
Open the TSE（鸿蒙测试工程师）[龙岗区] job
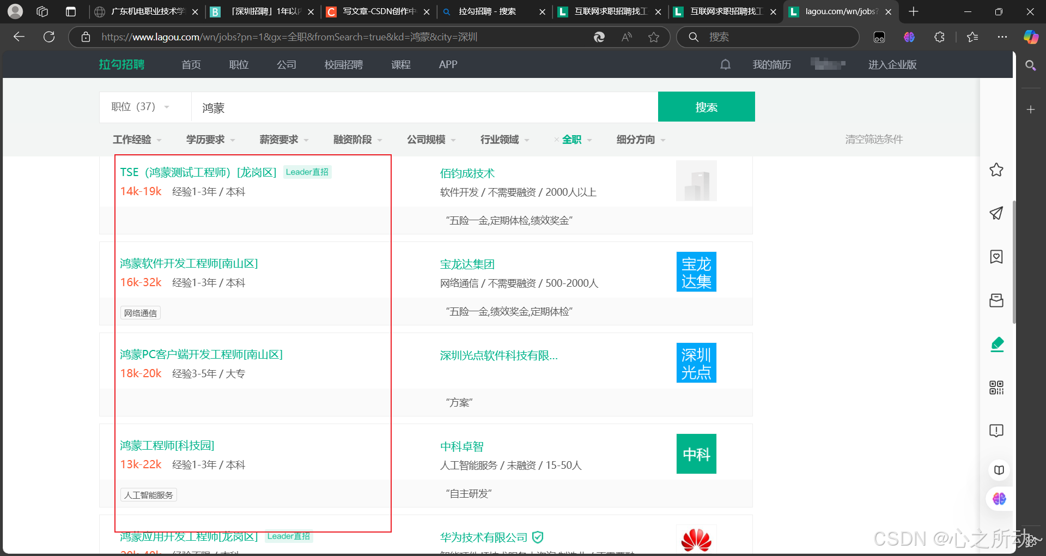[x=198, y=172]
